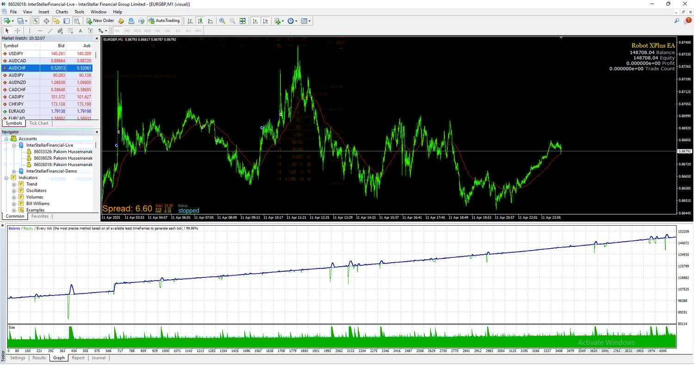The image size is (694, 365).
Task: Select the vertical line drawing tool
Action: (30, 31)
